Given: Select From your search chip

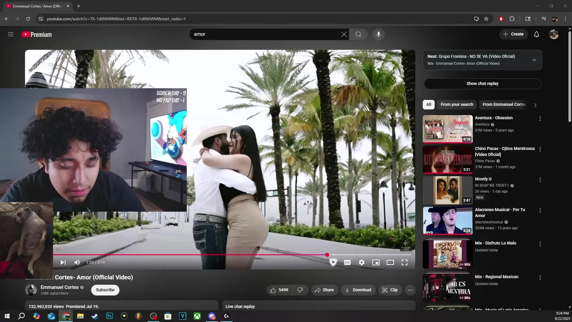Looking at the screenshot, I should 457,104.
